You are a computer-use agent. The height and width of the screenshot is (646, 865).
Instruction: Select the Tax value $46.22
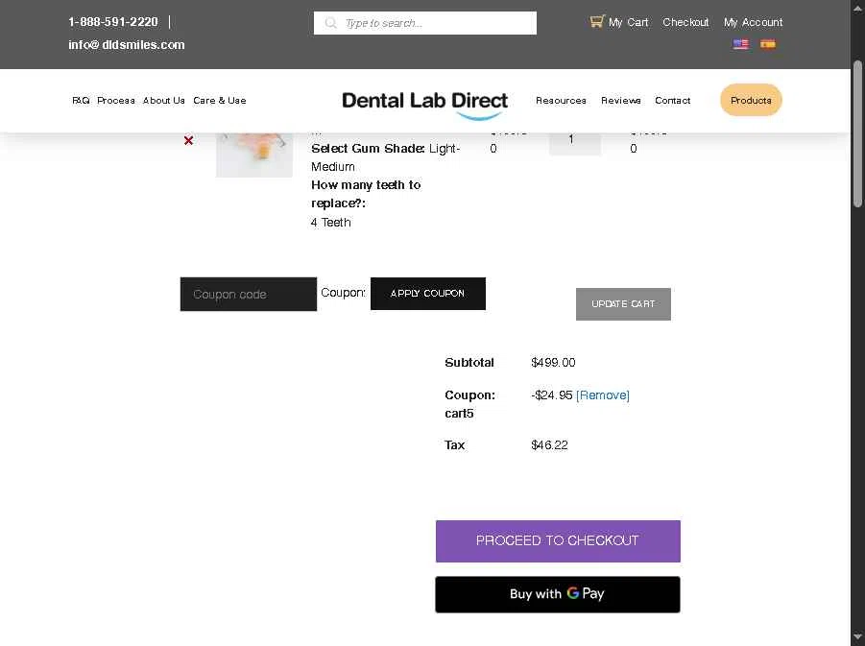coord(549,445)
